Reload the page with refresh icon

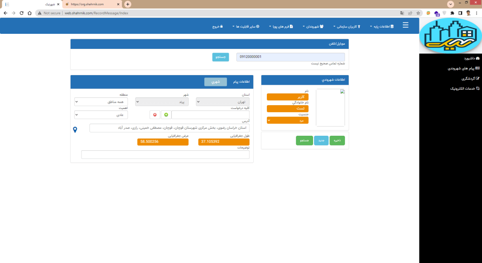22,13
